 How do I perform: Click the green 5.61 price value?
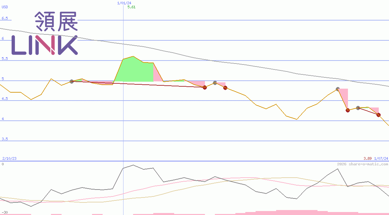point(131,7)
